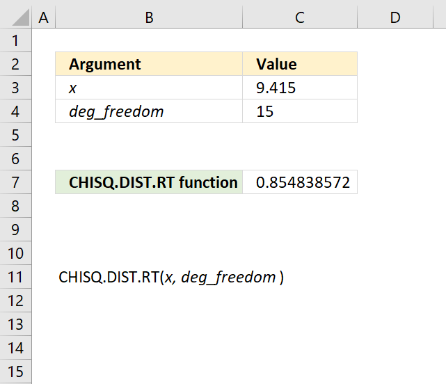The width and height of the screenshot is (446, 384).
Task: Select row 11 header
Action: tap(15, 277)
